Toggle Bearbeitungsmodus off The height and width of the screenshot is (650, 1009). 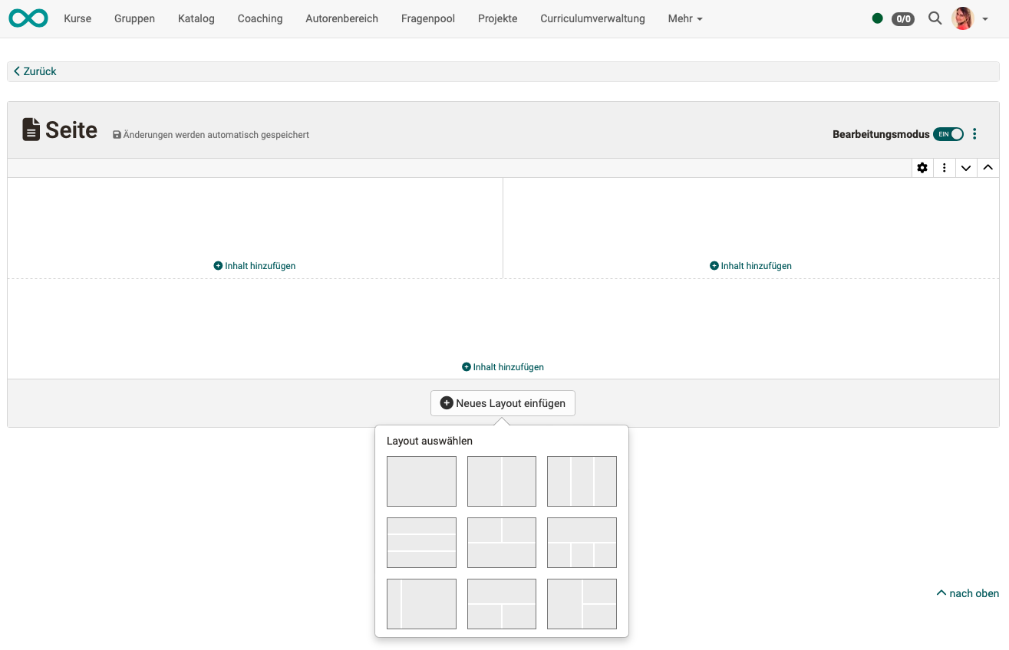pos(949,133)
